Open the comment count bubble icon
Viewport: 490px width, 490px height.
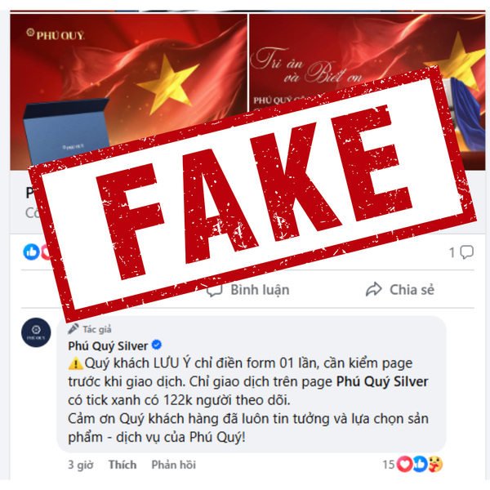coord(467,252)
